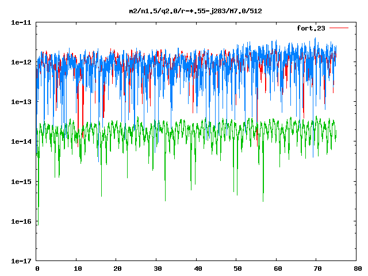Click the 1e-14 y-axis label

(x=21, y=141)
